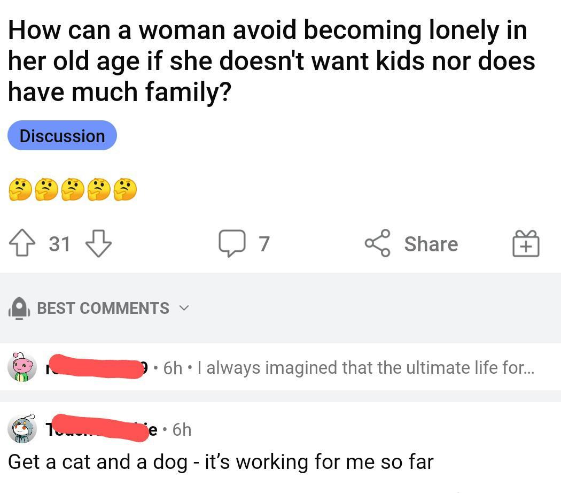Upvote the post about loneliness
The image size is (561, 493).
pos(22,244)
